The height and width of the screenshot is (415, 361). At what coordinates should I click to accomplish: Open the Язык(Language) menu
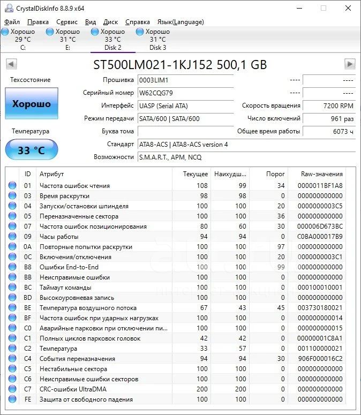pyautogui.click(x=180, y=22)
